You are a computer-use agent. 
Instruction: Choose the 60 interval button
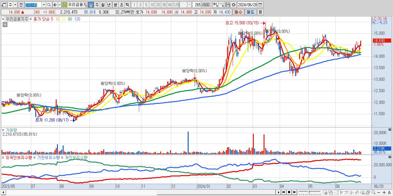(x=170, y=5)
